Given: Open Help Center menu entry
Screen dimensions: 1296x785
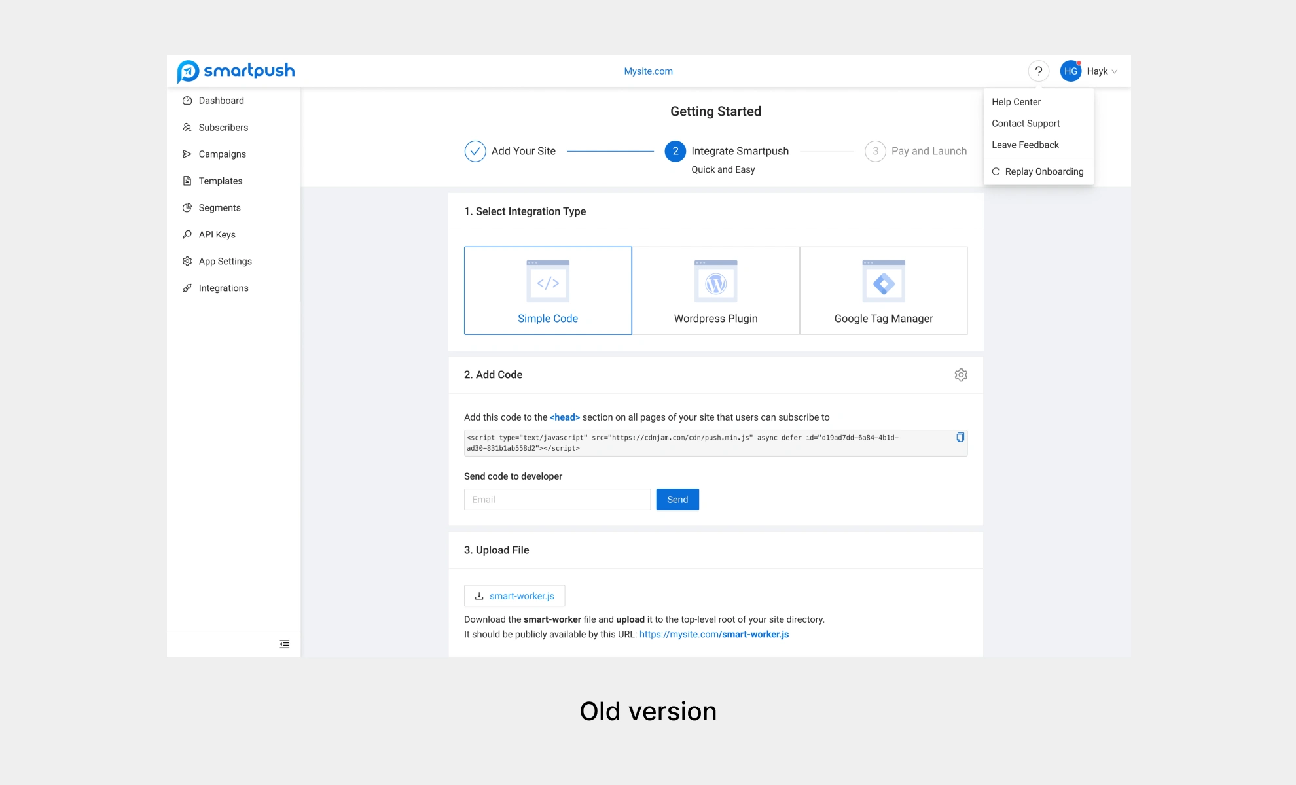Looking at the screenshot, I should point(1016,102).
